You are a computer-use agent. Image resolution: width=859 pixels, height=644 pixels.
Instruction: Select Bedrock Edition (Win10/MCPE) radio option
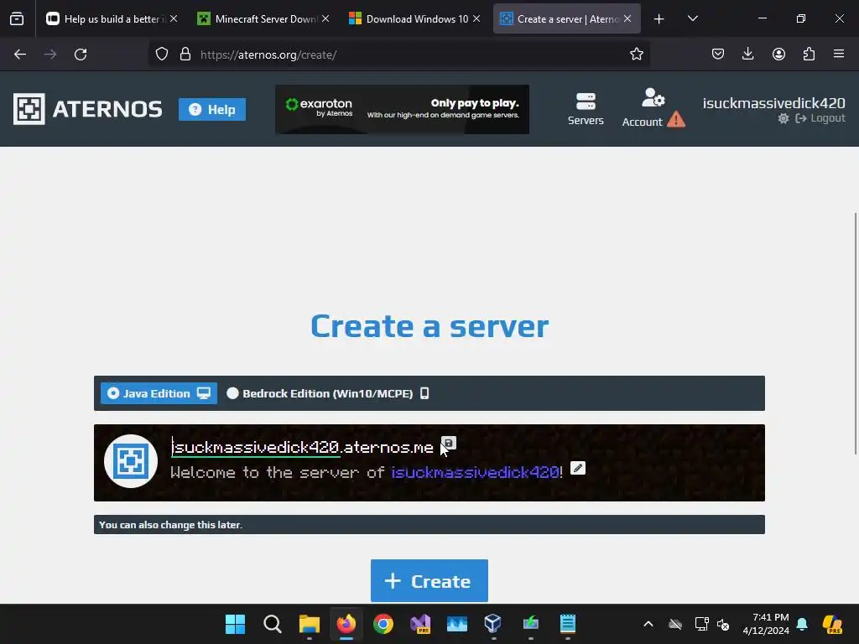(328, 393)
